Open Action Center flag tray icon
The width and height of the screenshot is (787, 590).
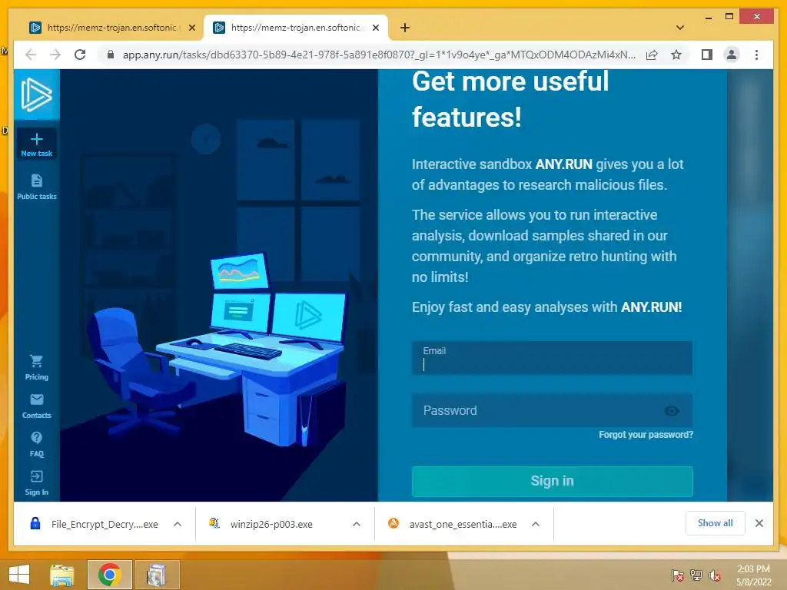[676, 575]
